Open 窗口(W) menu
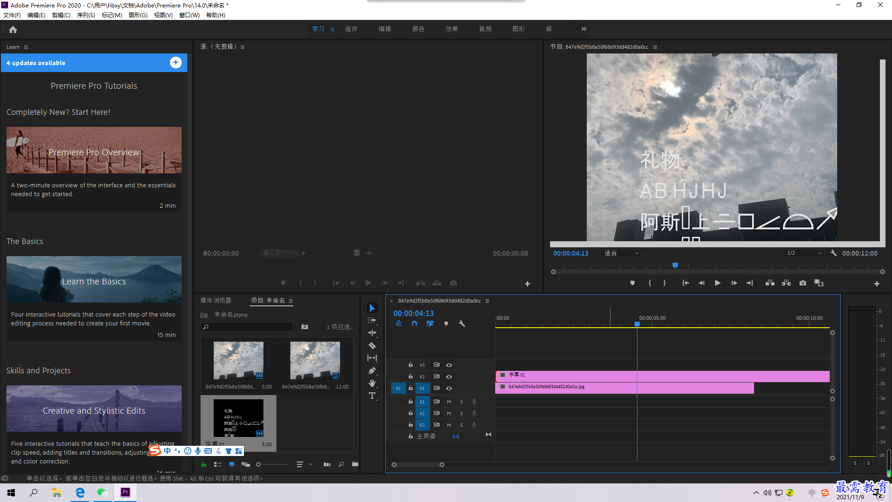Screen dimensions: 892x502 click(x=190, y=15)
